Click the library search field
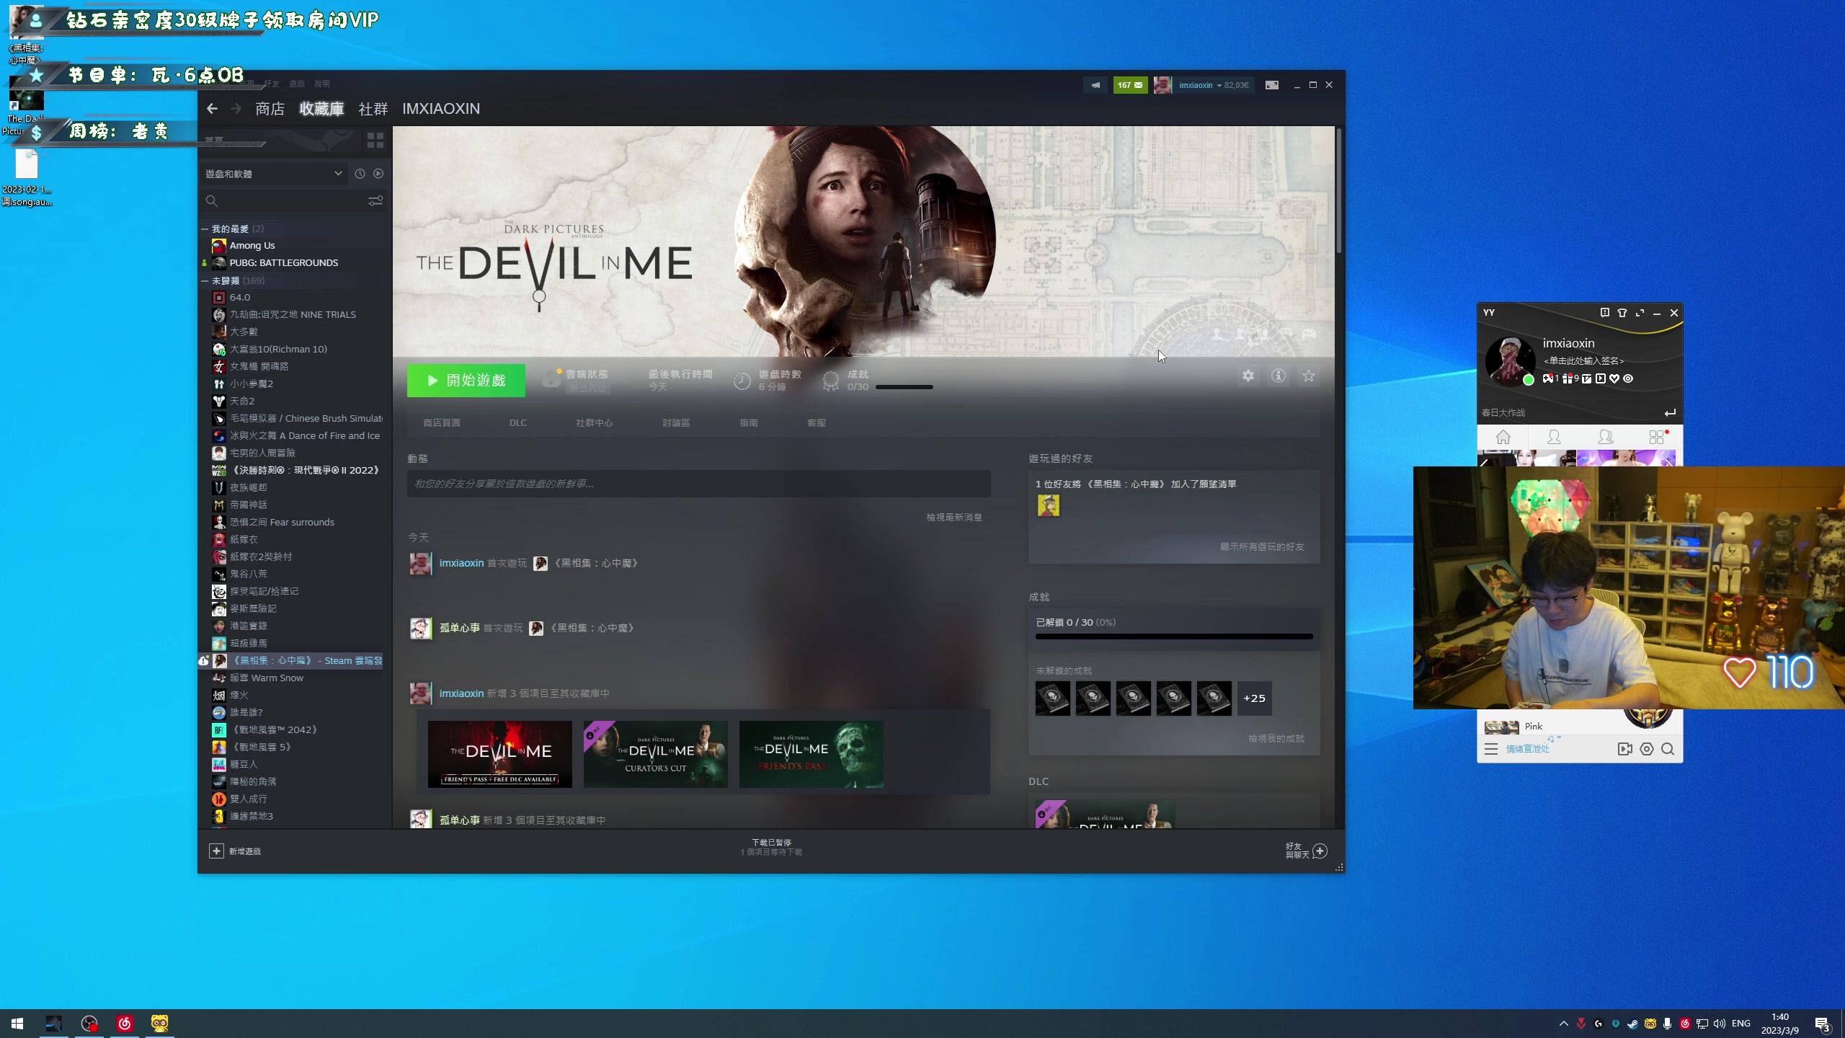 click(x=288, y=201)
